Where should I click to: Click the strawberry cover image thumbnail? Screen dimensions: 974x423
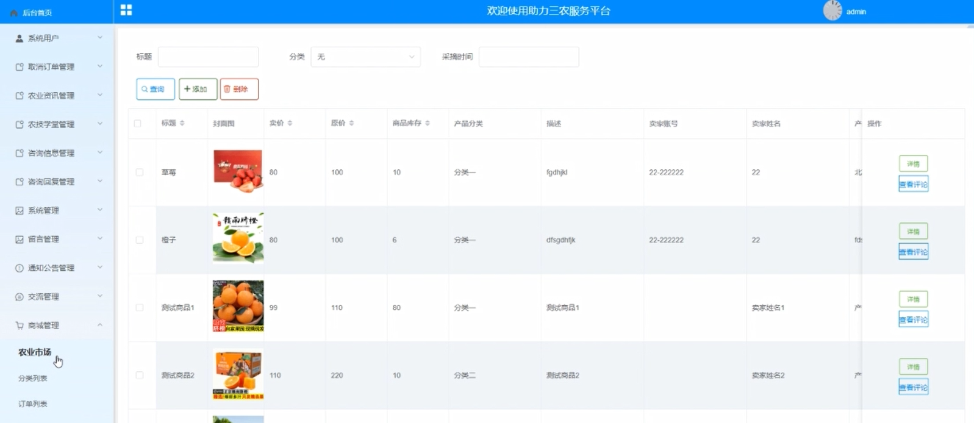(238, 172)
